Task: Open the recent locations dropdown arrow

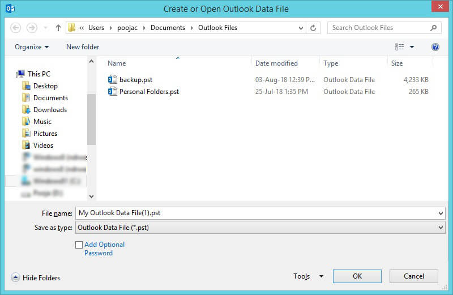Action: tap(45, 28)
